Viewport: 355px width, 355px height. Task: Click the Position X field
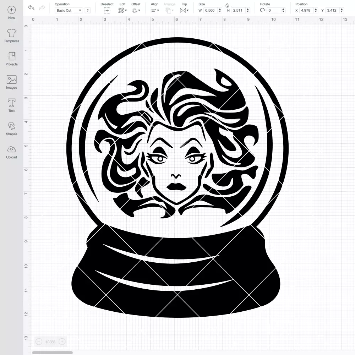point(307,10)
